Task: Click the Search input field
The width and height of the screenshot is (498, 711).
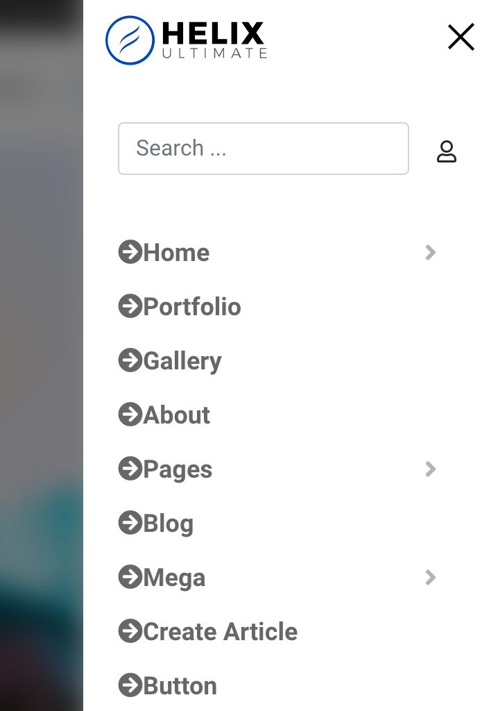Action: click(x=264, y=149)
